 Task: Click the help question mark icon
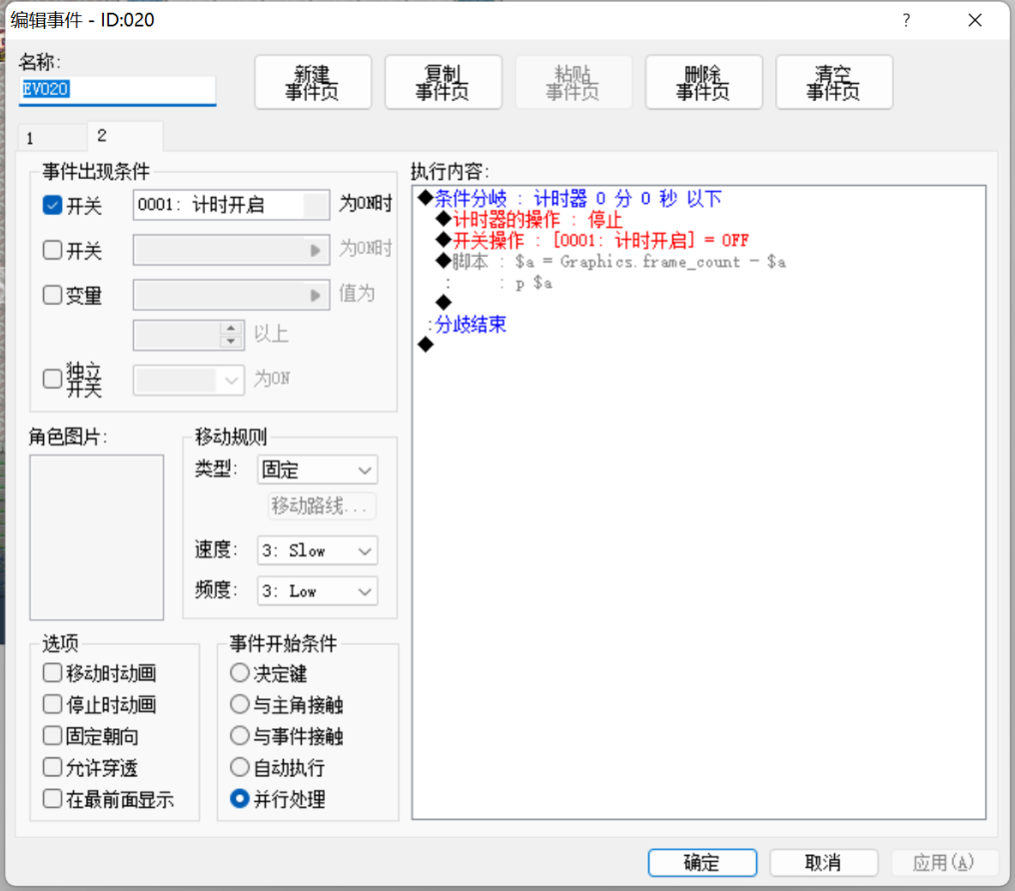(x=906, y=20)
